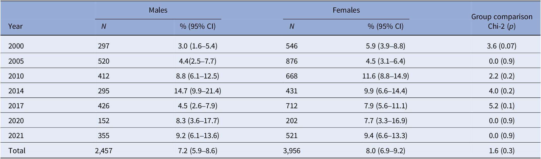Image resolution: width=541 pixels, height=159 pixels.
Task: Click the females N value 876
Action: 292,61
